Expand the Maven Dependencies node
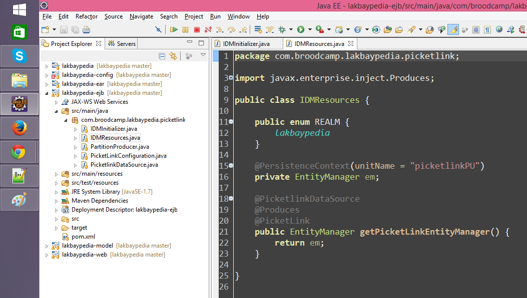 click(56, 201)
